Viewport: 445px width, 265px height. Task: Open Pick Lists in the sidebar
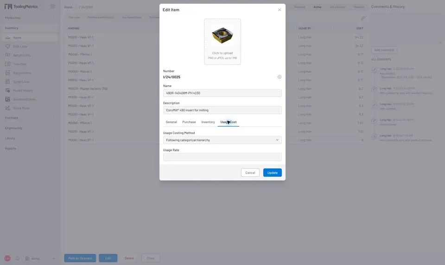click(30, 46)
